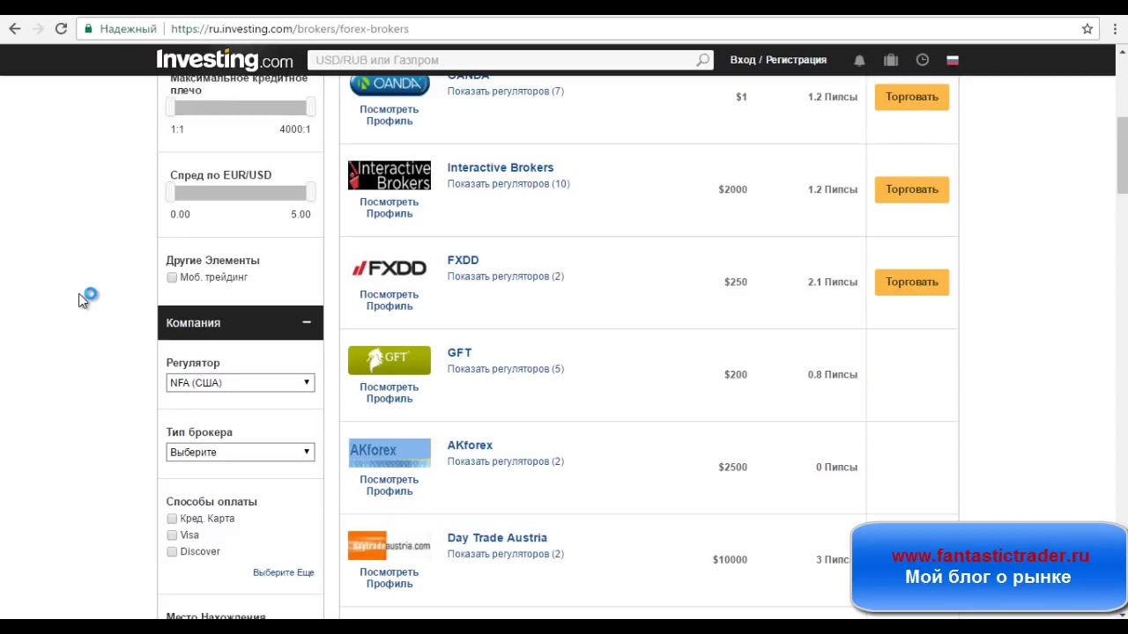
Task: Click the Investing.com logo
Action: coord(225,60)
